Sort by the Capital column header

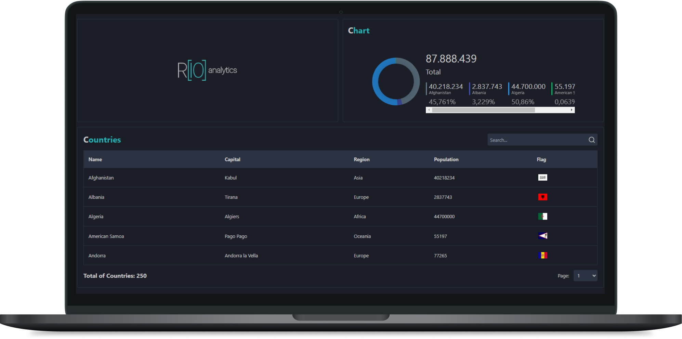[233, 159]
